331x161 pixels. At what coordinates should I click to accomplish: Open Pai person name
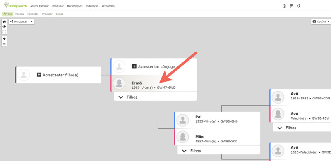click(x=199, y=117)
